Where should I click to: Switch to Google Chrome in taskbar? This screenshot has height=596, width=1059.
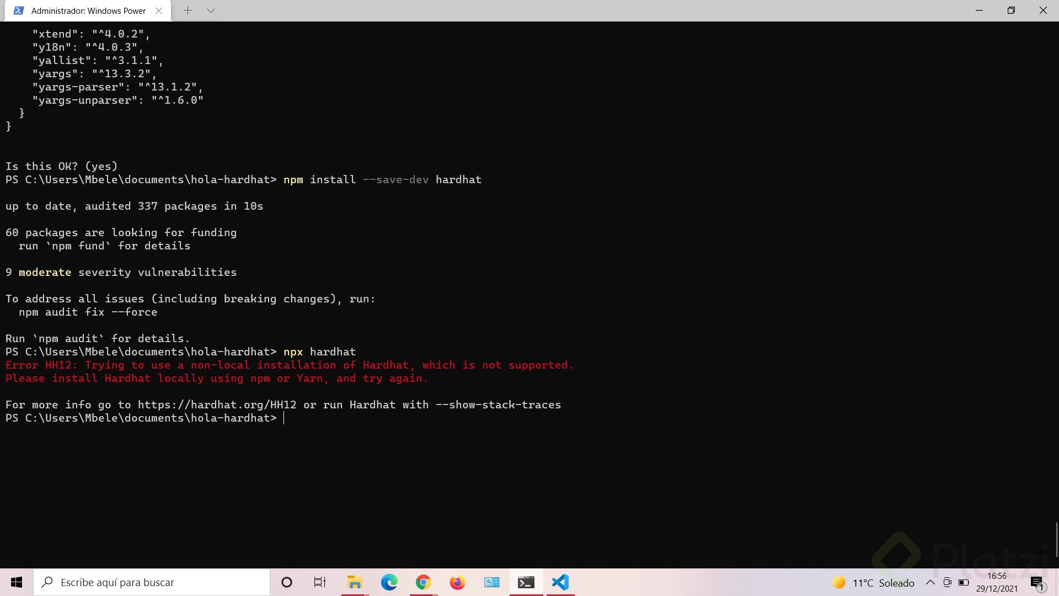point(423,582)
